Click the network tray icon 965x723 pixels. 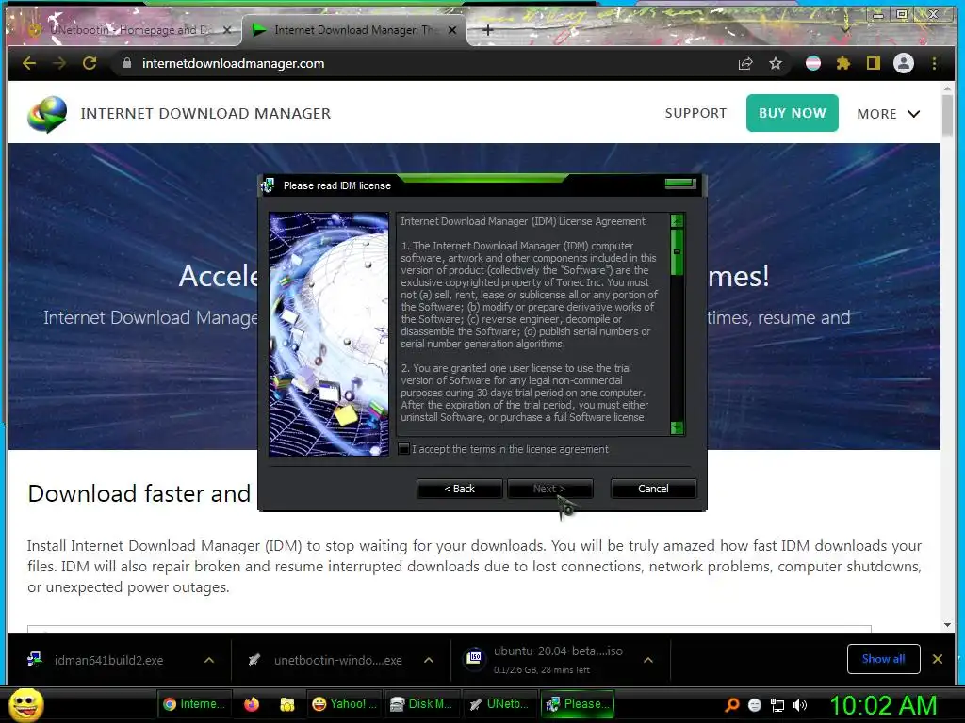(777, 704)
